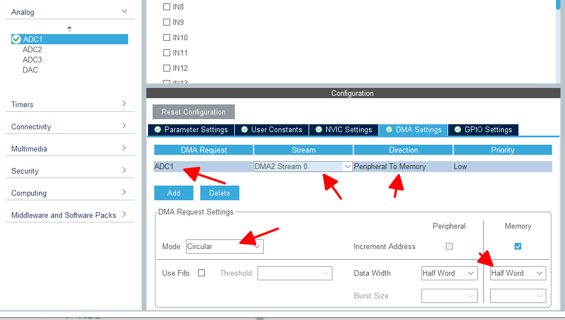The width and height of the screenshot is (565, 320).
Task: Collapse the Analog category chevron
Action: coord(124,11)
